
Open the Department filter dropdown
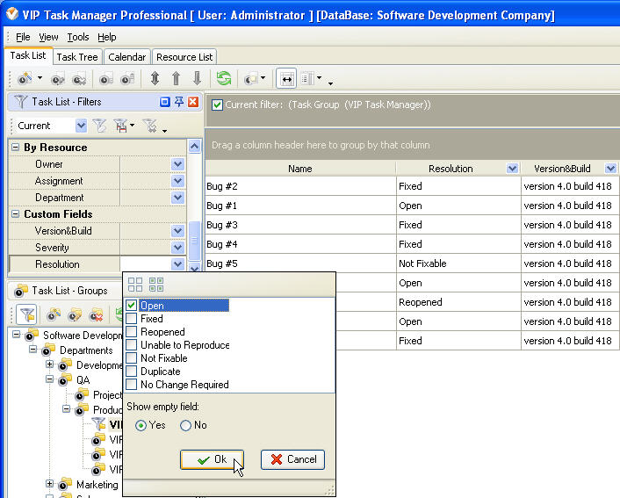(x=178, y=198)
